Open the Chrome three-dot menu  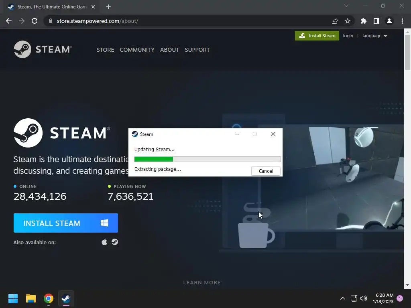click(x=402, y=21)
